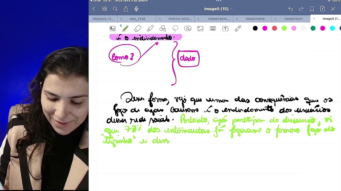Pick the cyan color swatch
Screen dimensions: 341x191
[x=332, y=28]
